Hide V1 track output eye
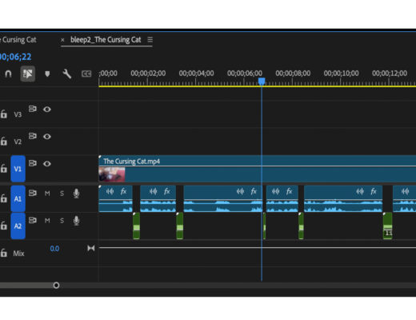The height and width of the screenshot is (320, 416). point(47,163)
